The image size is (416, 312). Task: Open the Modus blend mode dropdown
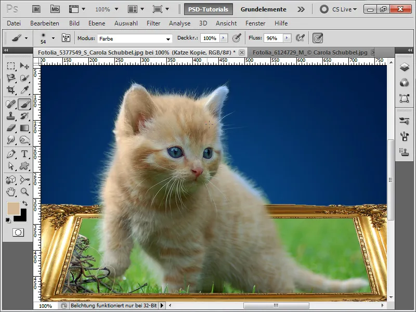click(x=135, y=38)
